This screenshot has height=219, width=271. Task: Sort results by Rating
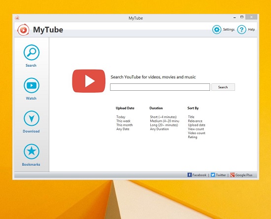point(193,137)
